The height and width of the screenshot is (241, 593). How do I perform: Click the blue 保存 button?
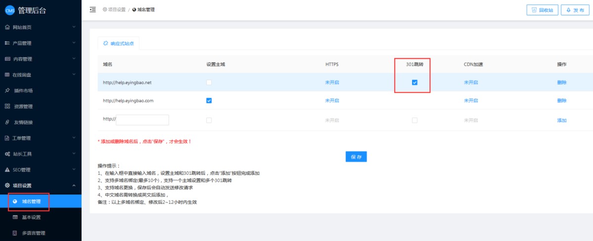(x=356, y=157)
